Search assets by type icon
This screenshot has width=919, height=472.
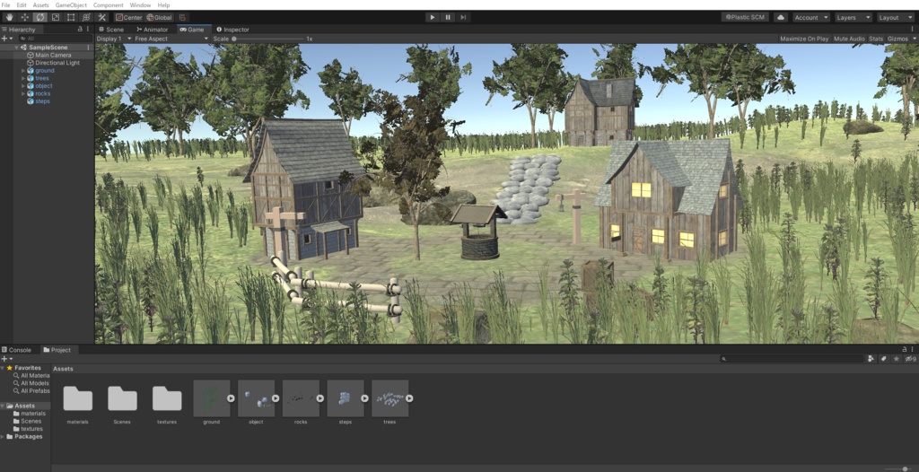(871, 359)
